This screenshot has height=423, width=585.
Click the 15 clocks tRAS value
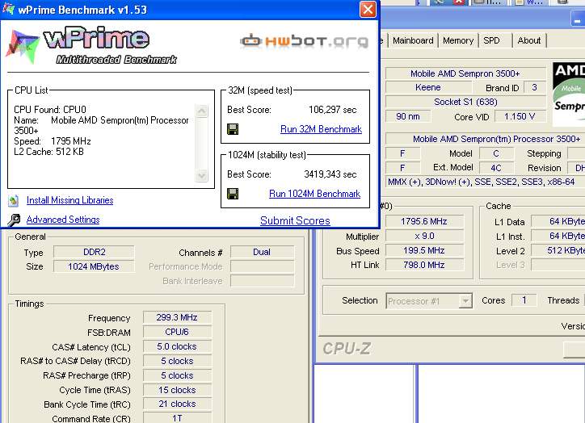click(x=177, y=390)
